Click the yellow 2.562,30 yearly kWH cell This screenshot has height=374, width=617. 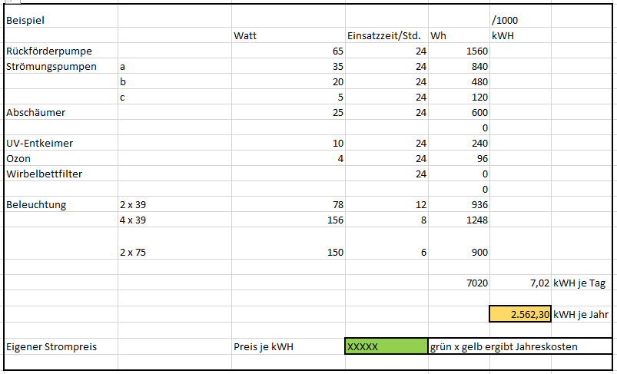[520, 314]
